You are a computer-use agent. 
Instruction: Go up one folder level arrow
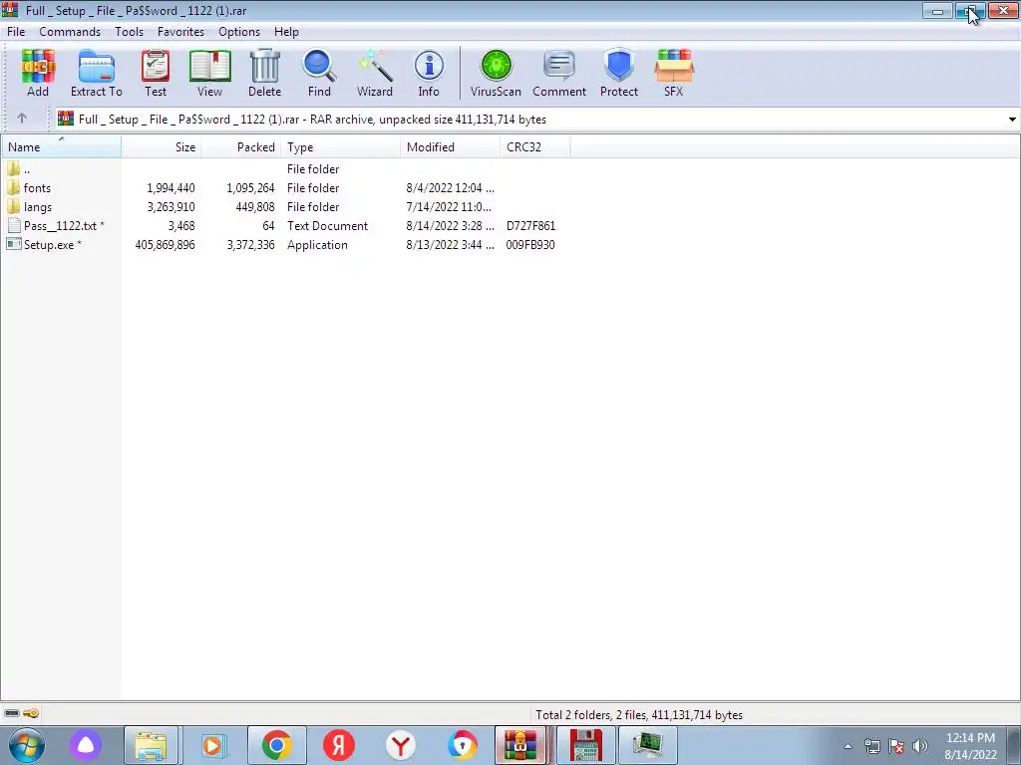(22, 119)
